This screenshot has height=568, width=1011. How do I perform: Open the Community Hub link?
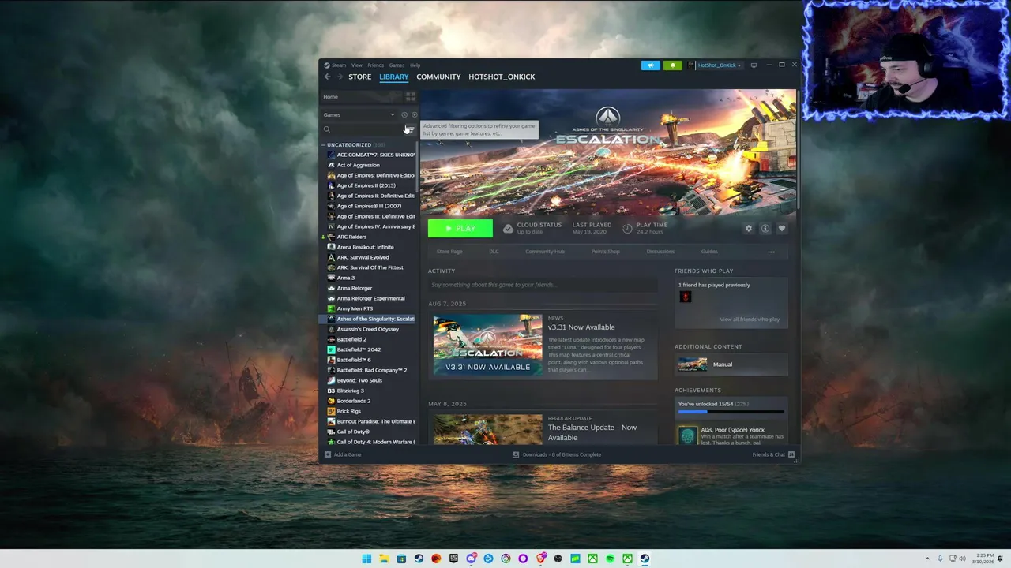point(545,252)
